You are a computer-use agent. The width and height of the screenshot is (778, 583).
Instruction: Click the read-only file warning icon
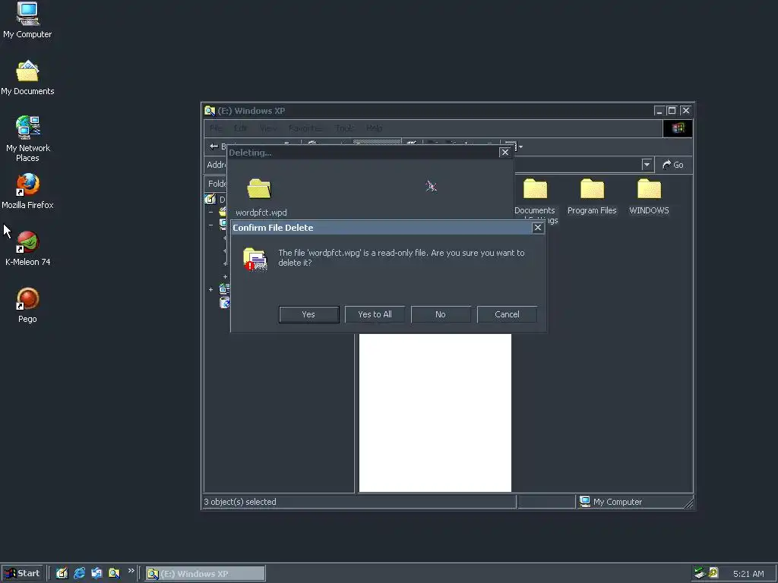[x=255, y=259]
